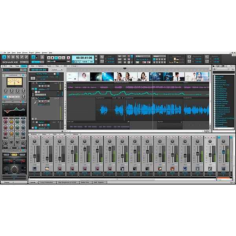Arm record on Ld Vx Dbl track
236x236 pixels.
point(46,101)
